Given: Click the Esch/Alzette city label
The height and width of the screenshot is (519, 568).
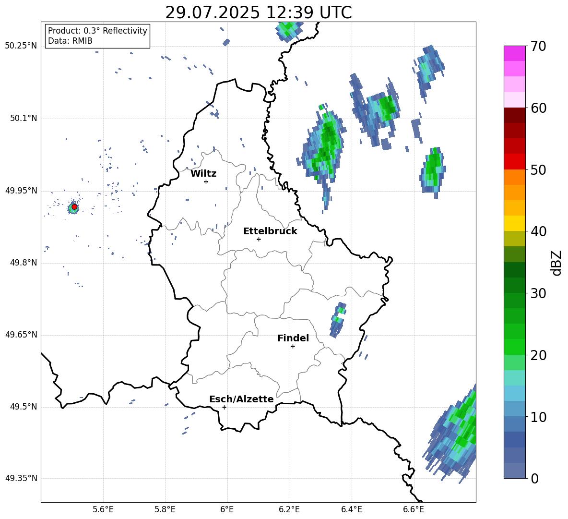Looking at the screenshot, I should 241,399.
